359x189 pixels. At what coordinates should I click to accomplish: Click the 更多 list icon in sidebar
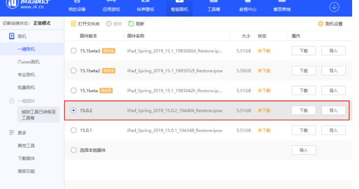coord(11,132)
